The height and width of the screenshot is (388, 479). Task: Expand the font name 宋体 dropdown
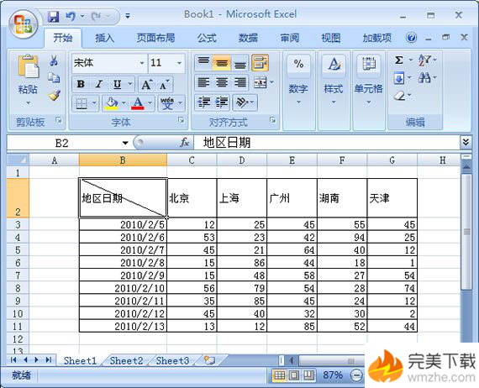[142, 63]
